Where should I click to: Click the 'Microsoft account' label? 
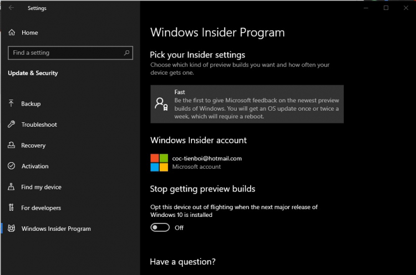196,167
